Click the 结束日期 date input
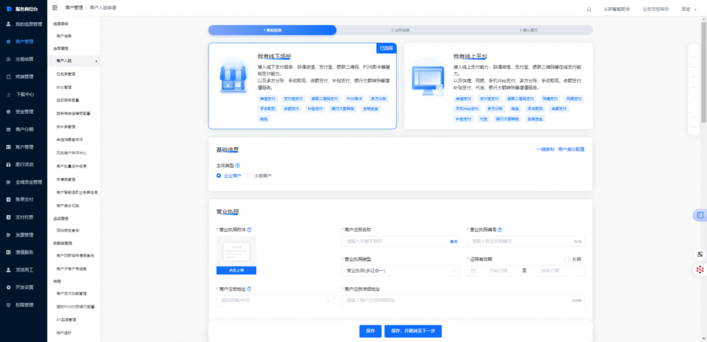Viewport: 707px width, 342px height. click(550, 271)
